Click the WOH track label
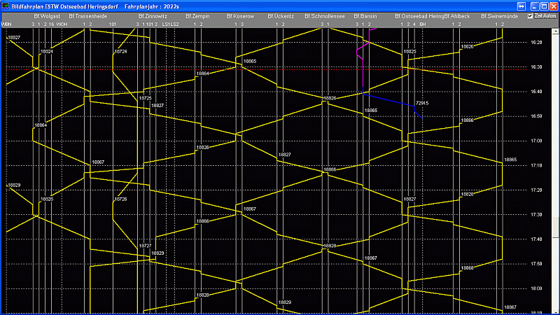Image resolution: width=560 pixels, height=315 pixels. point(62,24)
